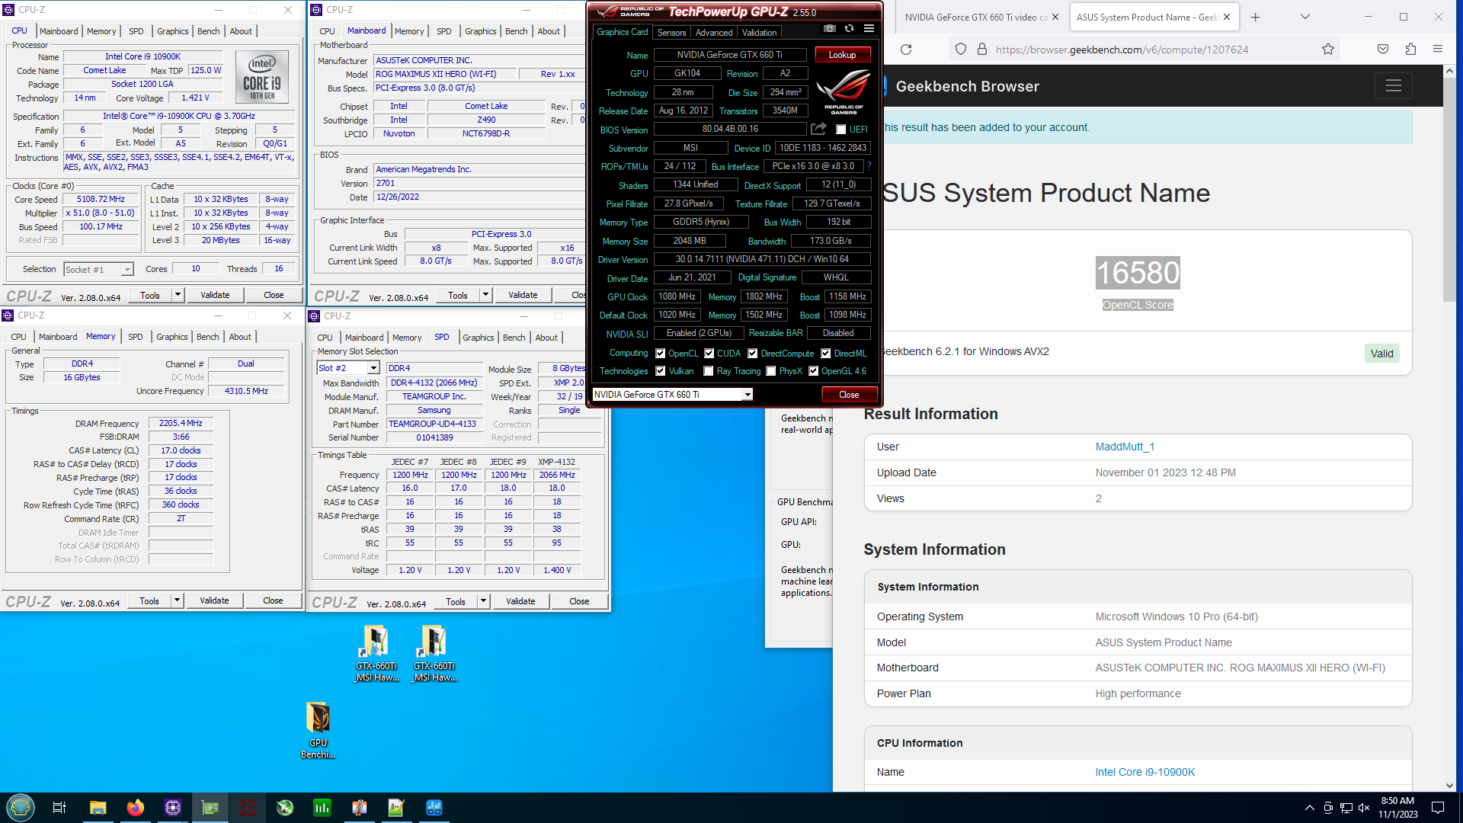Open the Firefox list all tabs chevron

coord(1305,17)
